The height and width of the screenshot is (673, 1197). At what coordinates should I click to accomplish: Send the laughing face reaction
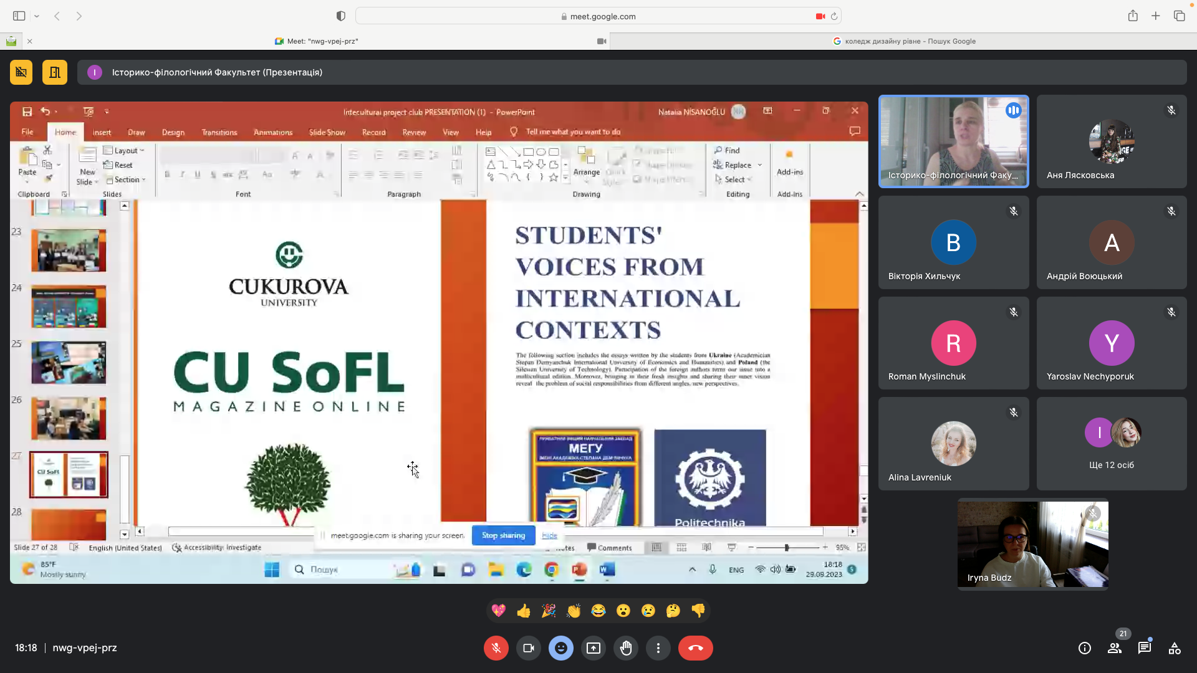click(x=598, y=611)
